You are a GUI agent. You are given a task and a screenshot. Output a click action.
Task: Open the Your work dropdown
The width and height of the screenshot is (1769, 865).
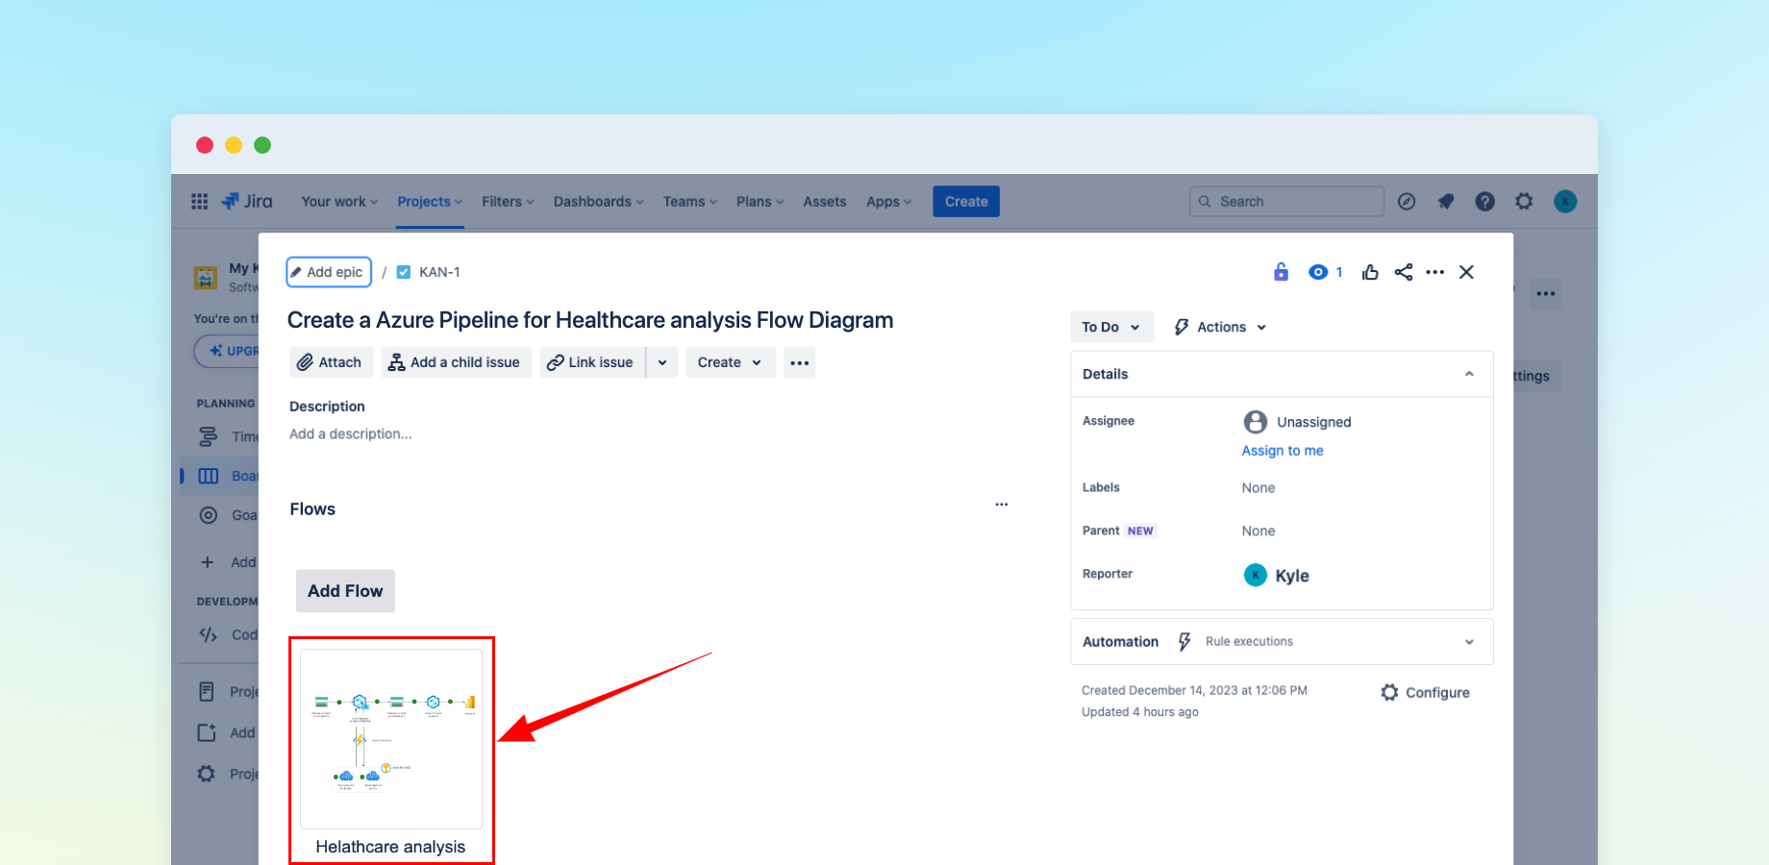click(x=339, y=202)
